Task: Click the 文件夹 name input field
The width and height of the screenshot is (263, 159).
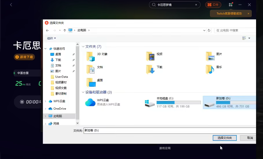Action: pos(169,130)
